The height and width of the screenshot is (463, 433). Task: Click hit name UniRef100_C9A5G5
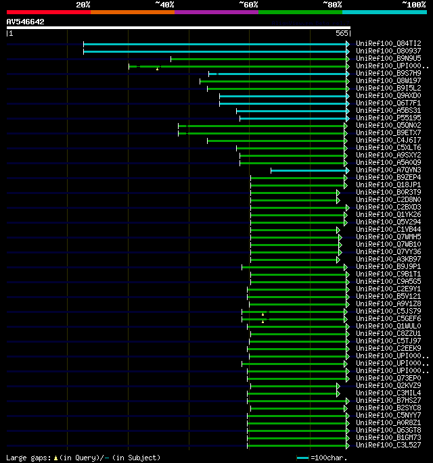click(x=388, y=281)
